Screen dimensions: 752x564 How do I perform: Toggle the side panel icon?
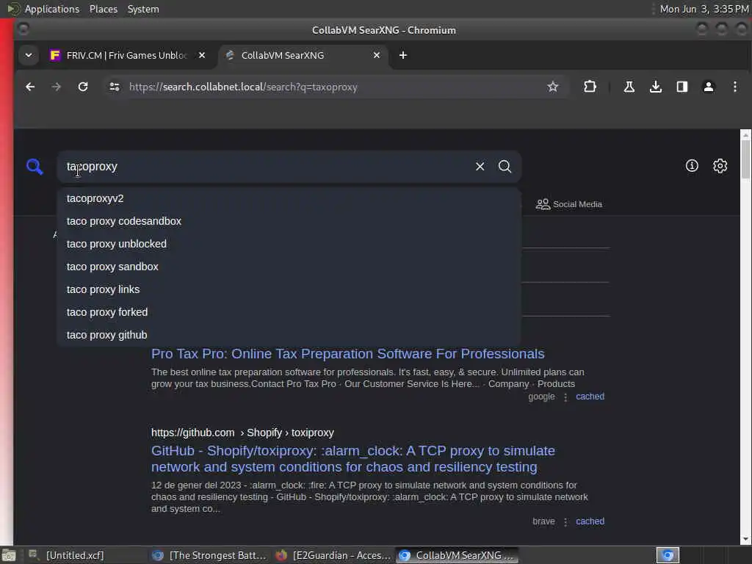click(x=682, y=87)
